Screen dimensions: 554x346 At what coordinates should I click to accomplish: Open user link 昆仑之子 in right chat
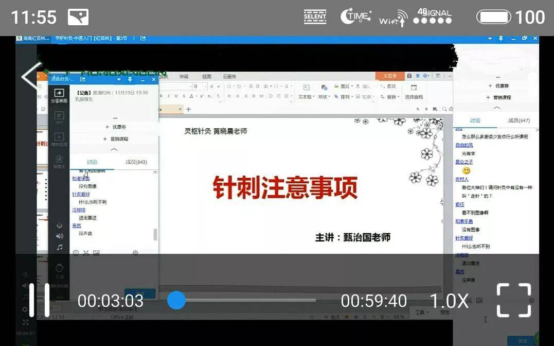pyautogui.click(x=464, y=162)
